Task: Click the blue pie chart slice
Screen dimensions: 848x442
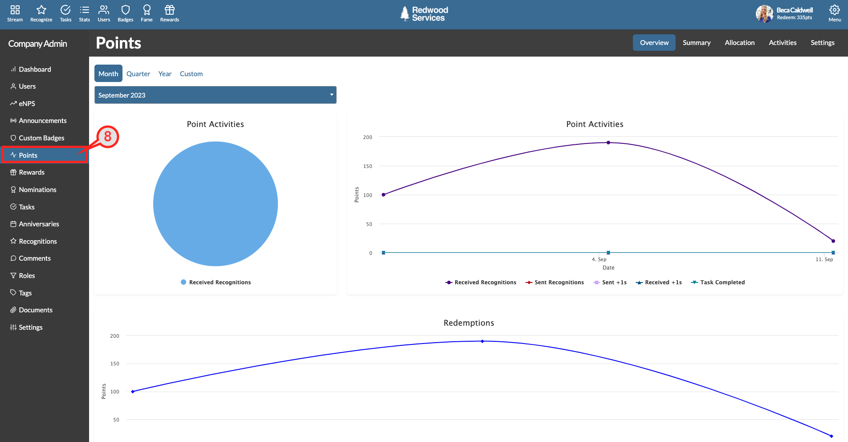Action: tap(216, 204)
